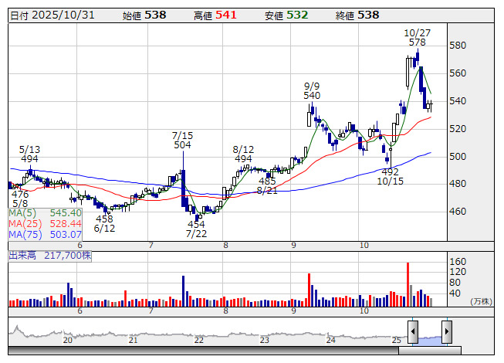This screenshot has height=363, width=504.
Task: Click the MA(75) 503.07 legend entry
Action: (x=45, y=235)
